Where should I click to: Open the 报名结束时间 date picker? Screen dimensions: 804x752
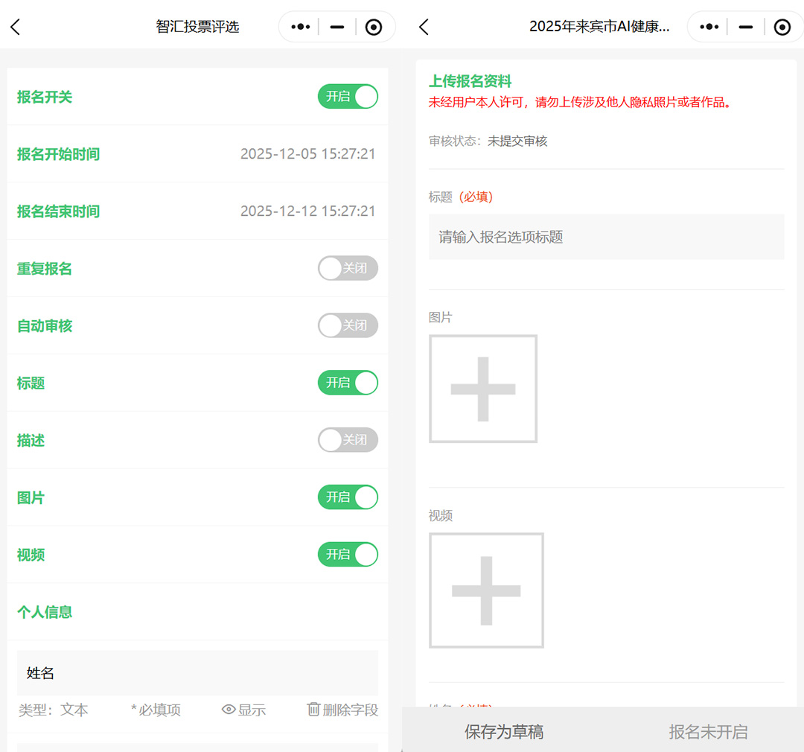(x=307, y=211)
